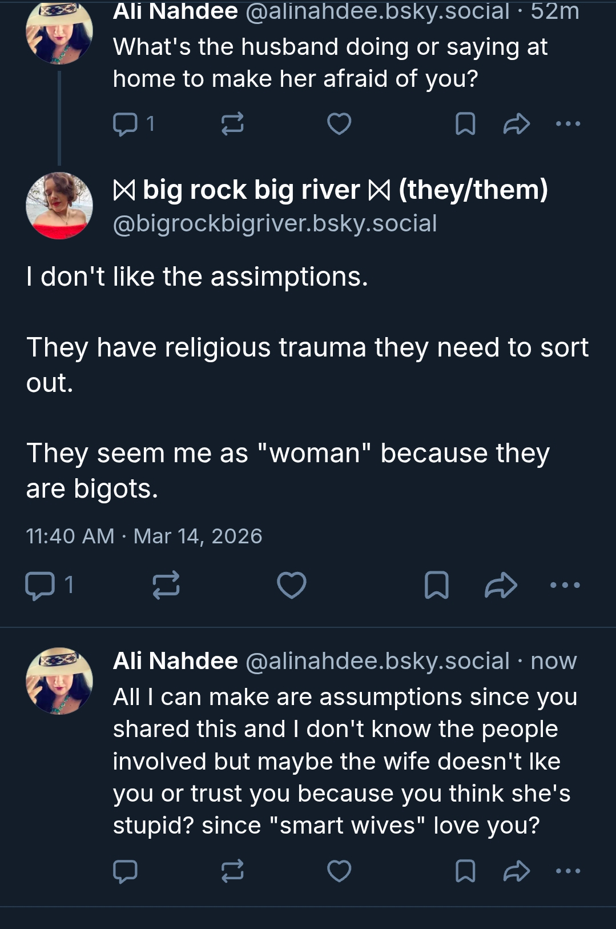Open the @bigrockbigriver.bsky.social profile handle
This screenshot has height=929, width=616.
tap(275, 223)
